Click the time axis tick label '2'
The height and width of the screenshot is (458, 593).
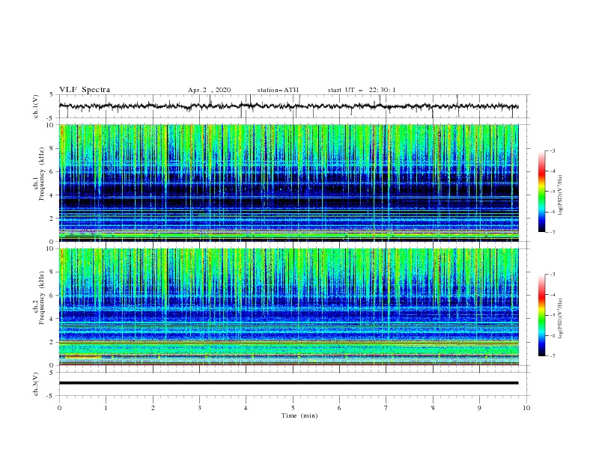[x=153, y=408]
